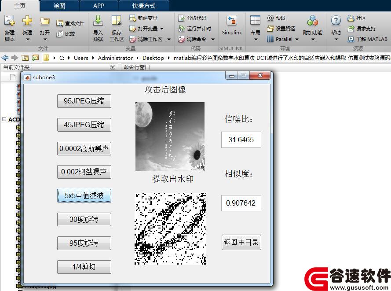
Task: Click the 5x5中值滤波 button
Action: point(84,195)
